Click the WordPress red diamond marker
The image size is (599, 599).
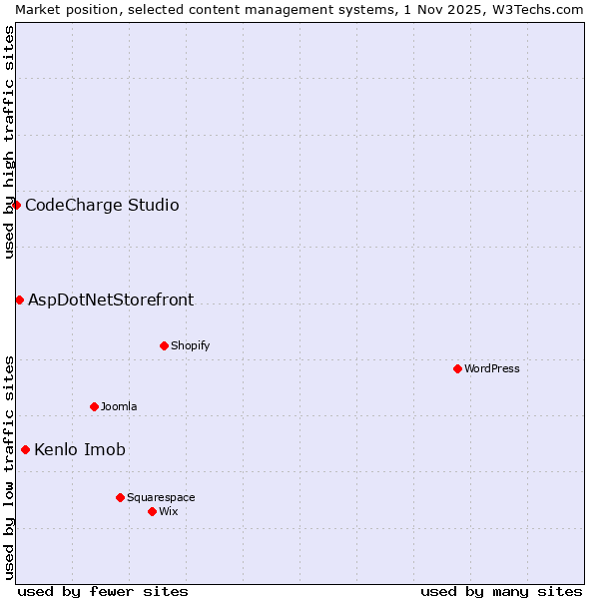click(457, 368)
